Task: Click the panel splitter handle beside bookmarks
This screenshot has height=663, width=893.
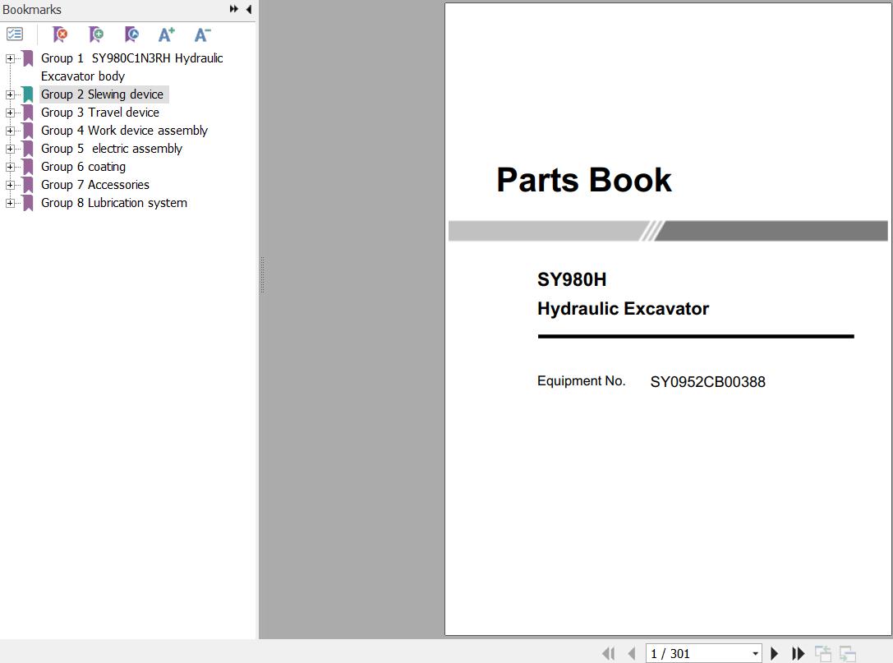Action: tap(261, 275)
